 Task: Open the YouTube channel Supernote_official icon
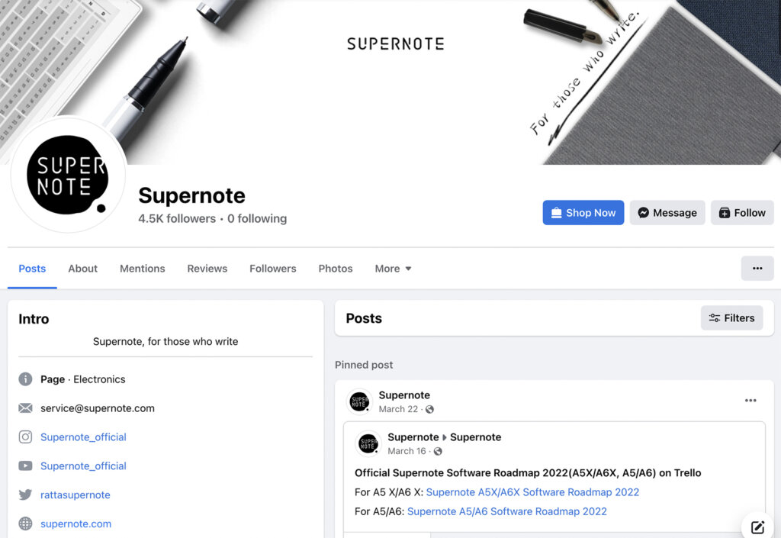pos(25,466)
